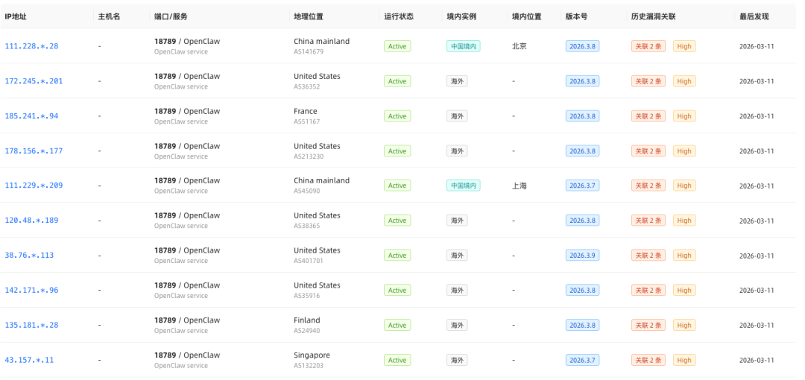805x380 pixels.
Task: Click the 运行状态 column header
Action: click(398, 16)
